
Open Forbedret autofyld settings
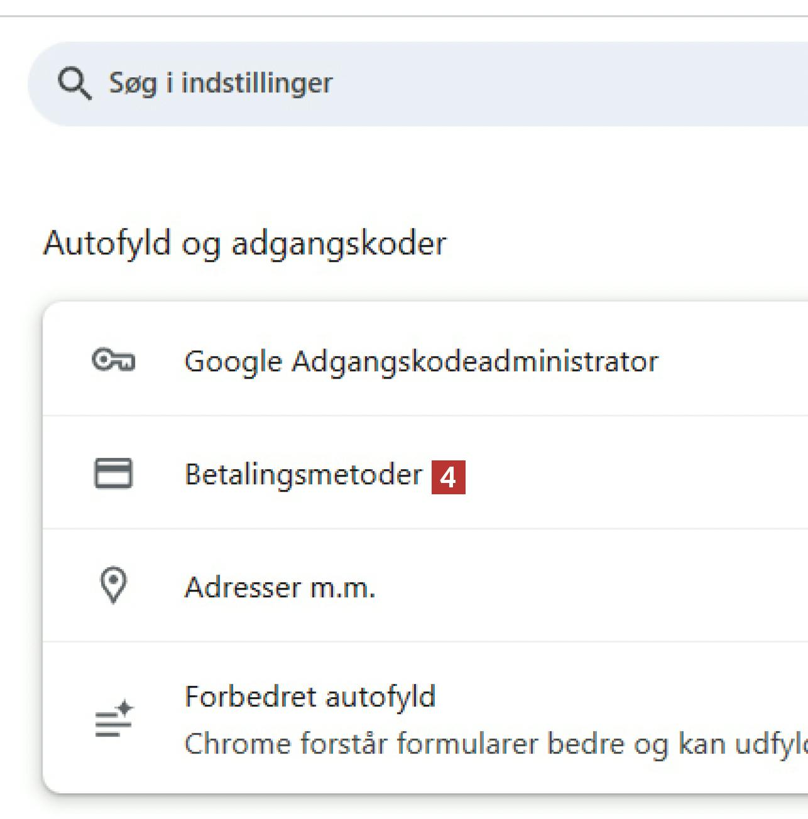(310, 697)
